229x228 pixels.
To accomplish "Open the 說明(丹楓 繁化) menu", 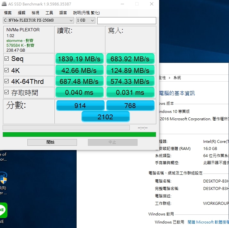I will pos(86,13).
